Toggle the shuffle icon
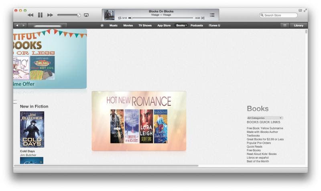The width and height of the screenshot is (321, 191). click(203, 18)
